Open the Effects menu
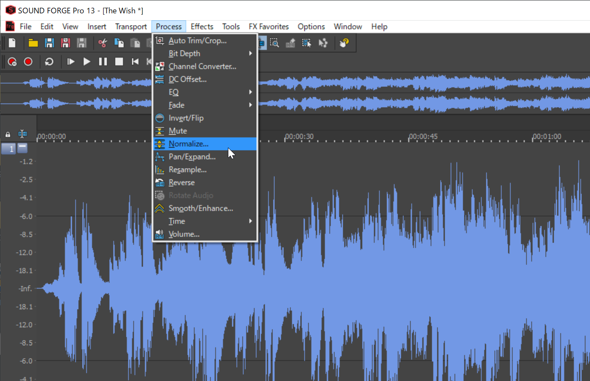The width and height of the screenshot is (590, 381). [202, 27]
